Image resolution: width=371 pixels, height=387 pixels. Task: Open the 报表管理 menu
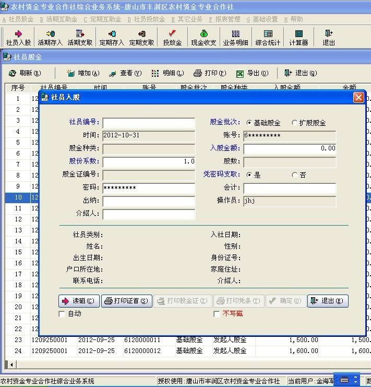(225, 19)
